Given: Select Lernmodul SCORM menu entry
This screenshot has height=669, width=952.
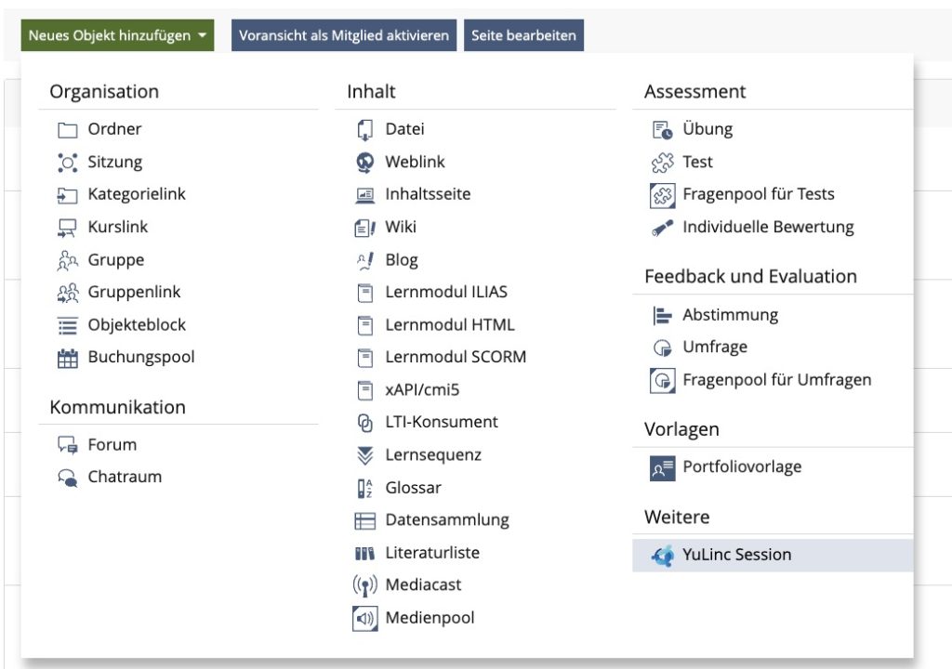Looking at the screenshot, I should tap(456, 357).
